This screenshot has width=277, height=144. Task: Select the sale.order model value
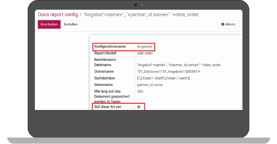145,53
